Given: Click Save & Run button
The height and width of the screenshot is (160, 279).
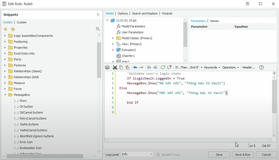Looking at the screenshot, I should pyautogui.click(x=243, y=155).
